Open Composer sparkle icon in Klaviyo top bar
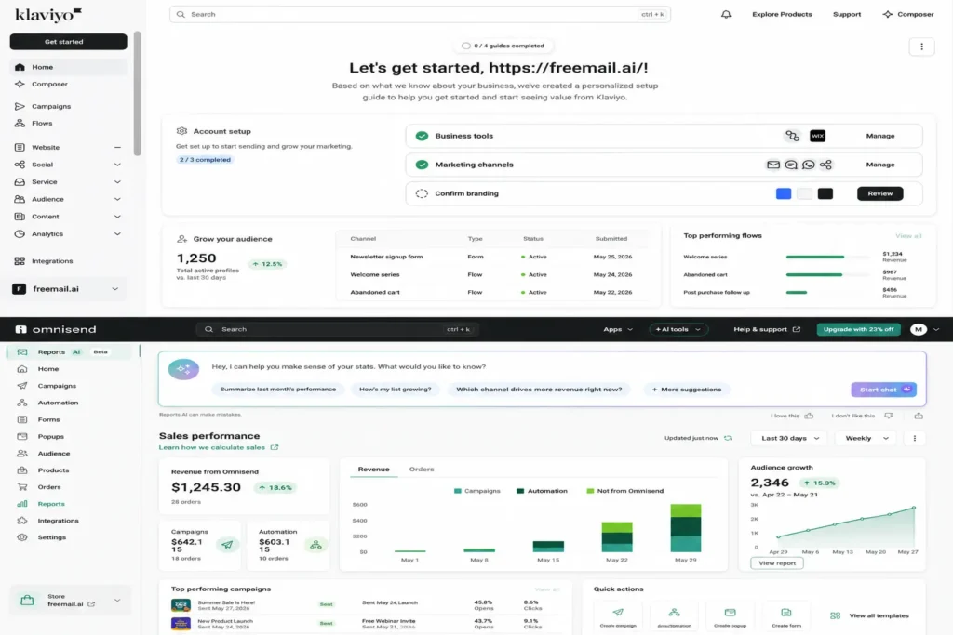Screen dimensions: 953x635 point(887,14)
